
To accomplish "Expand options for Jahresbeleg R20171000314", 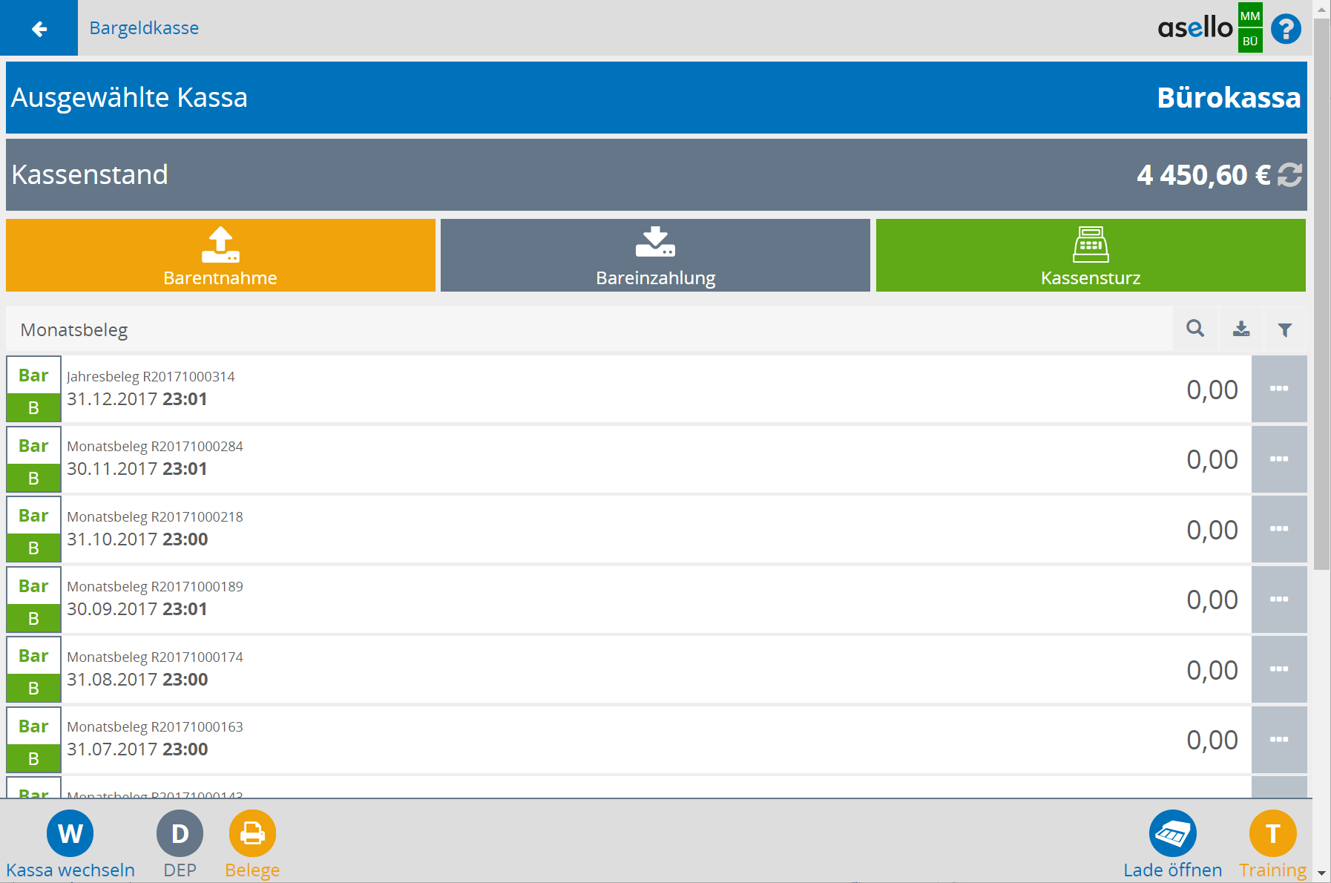I will (x=1278, y=389).
